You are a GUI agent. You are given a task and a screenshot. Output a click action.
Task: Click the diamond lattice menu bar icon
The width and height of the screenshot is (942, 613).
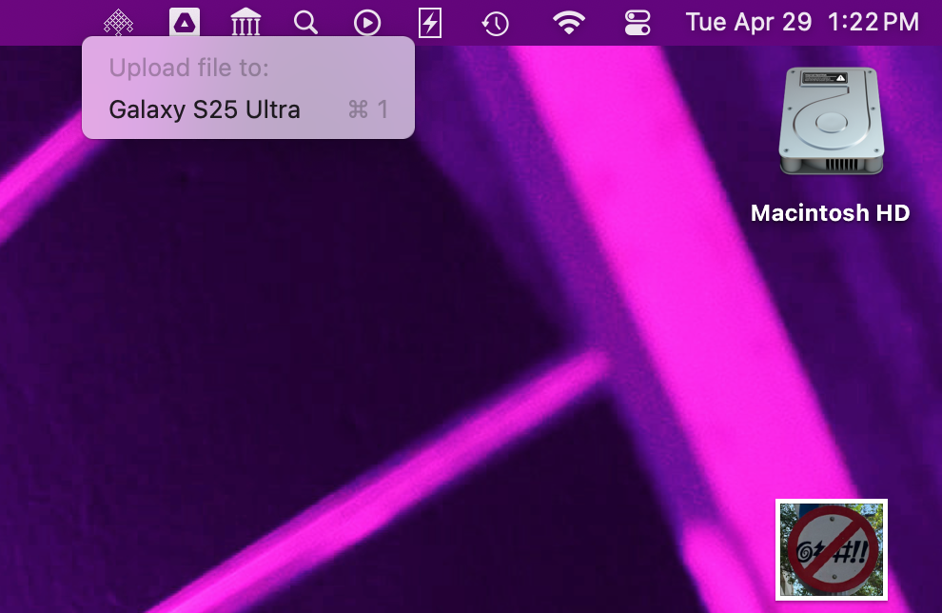pyautogui.click(x=118, y=23)
